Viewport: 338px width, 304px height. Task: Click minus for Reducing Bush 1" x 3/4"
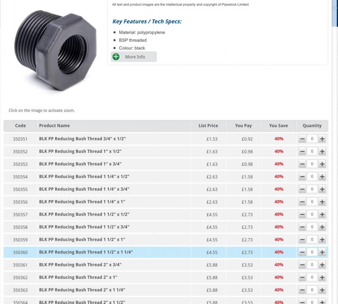click(302, 164)
